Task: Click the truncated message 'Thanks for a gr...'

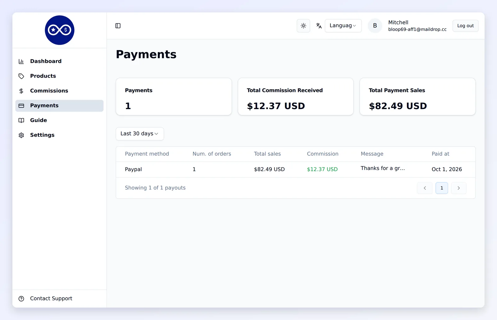Action: pyautogui.click(x=383, y=168)
